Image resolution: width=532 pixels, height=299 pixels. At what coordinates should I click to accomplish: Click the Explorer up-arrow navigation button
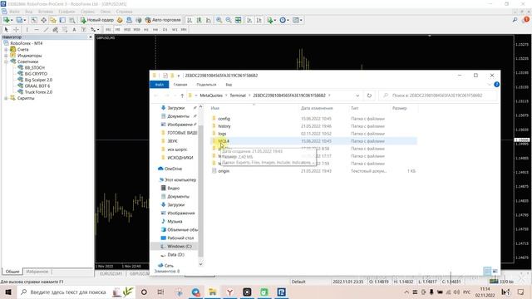182,96
